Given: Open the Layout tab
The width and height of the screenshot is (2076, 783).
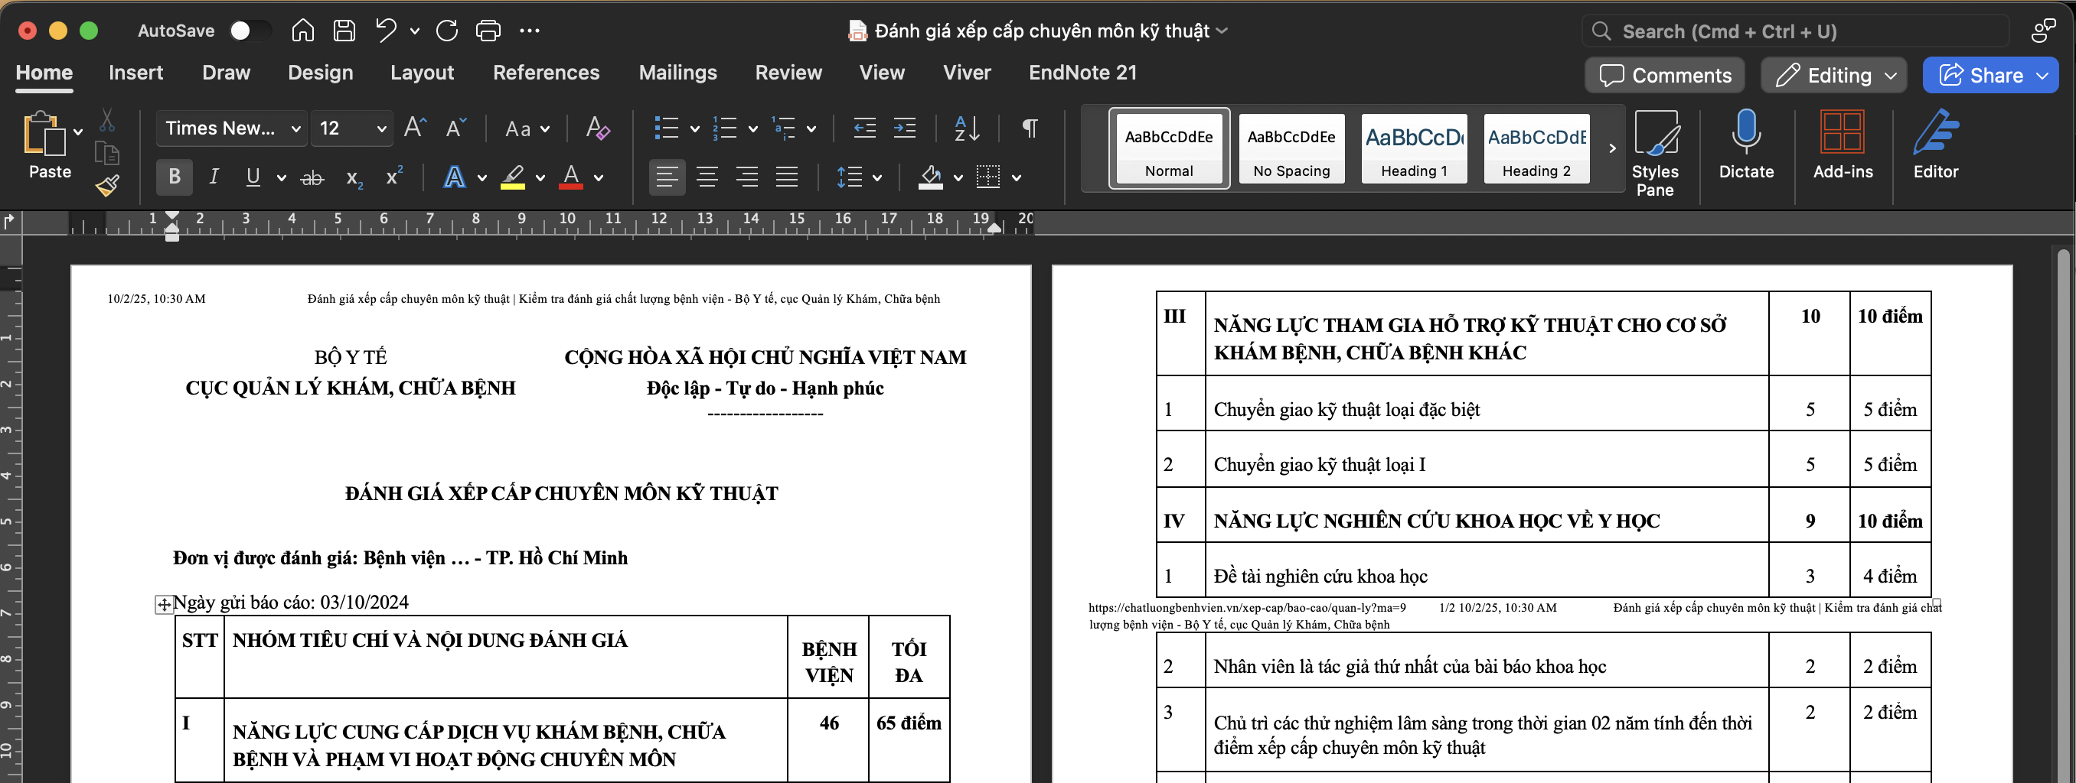Looking at the screenshot, I should [x=422, y=73].
